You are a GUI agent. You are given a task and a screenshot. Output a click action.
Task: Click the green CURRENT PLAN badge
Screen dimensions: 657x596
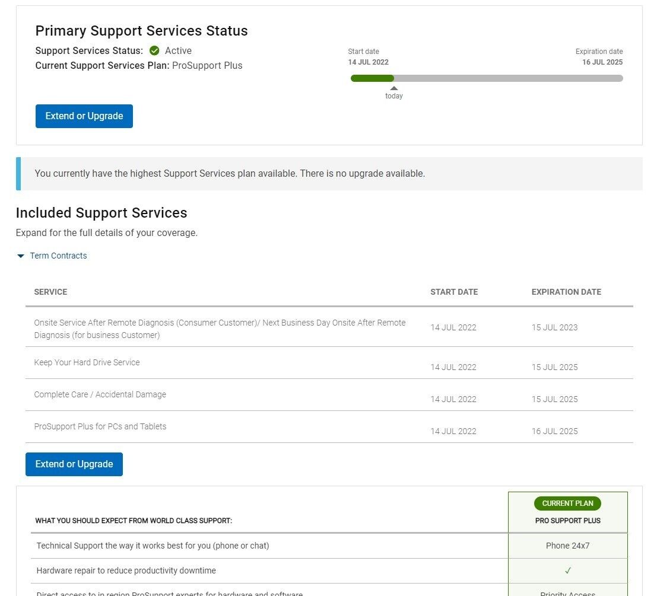[x=567, y=503]
